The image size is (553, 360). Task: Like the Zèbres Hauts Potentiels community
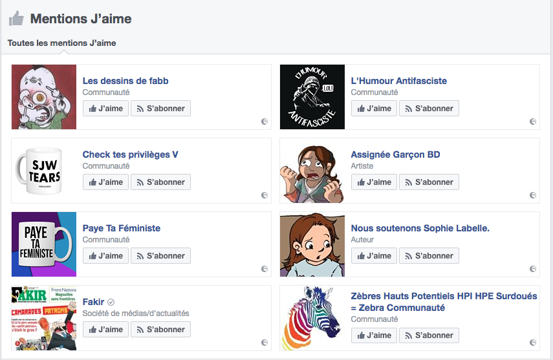(x=374, y=335)
